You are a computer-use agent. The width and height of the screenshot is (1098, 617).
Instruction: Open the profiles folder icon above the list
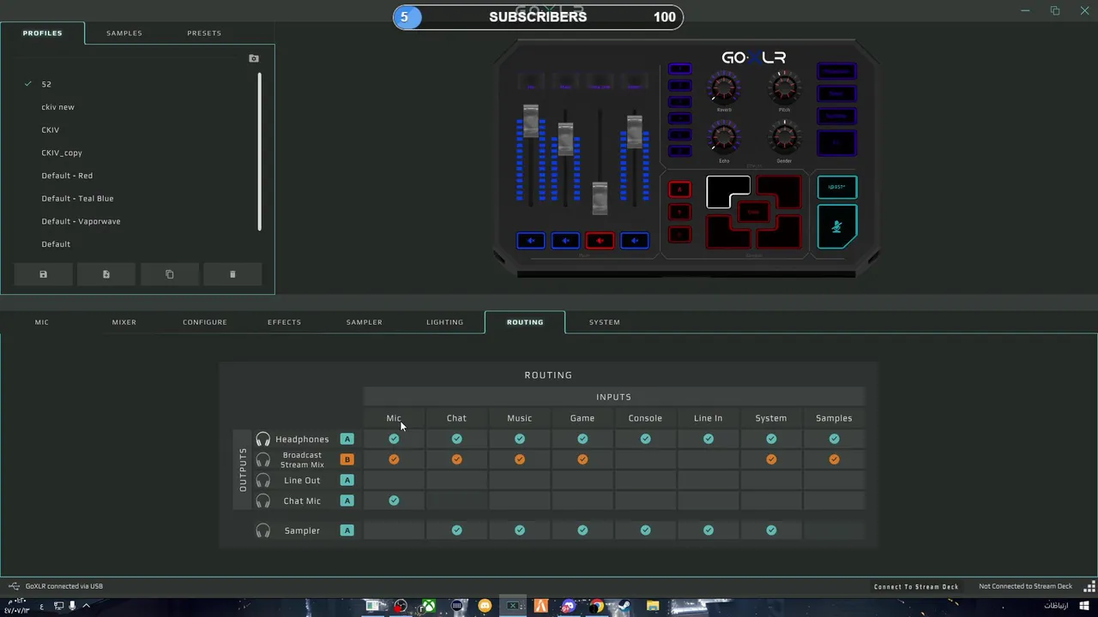pos(254,58)
